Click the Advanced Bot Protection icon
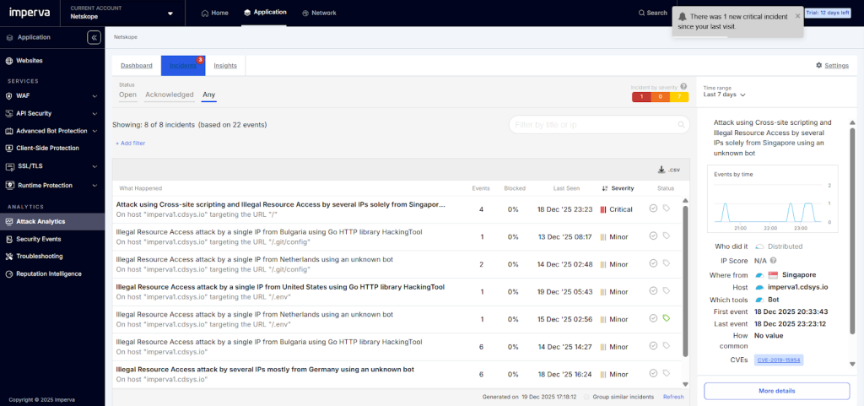 coord(9,131)
